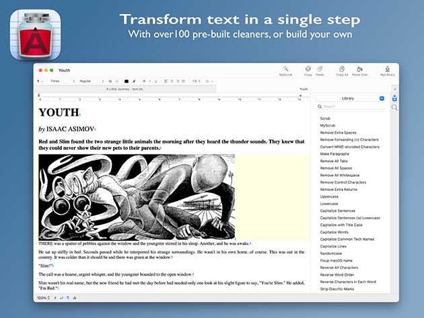Open the Library panel blue dropdown button
Screen dimensions: 424x318
point(382,98)
